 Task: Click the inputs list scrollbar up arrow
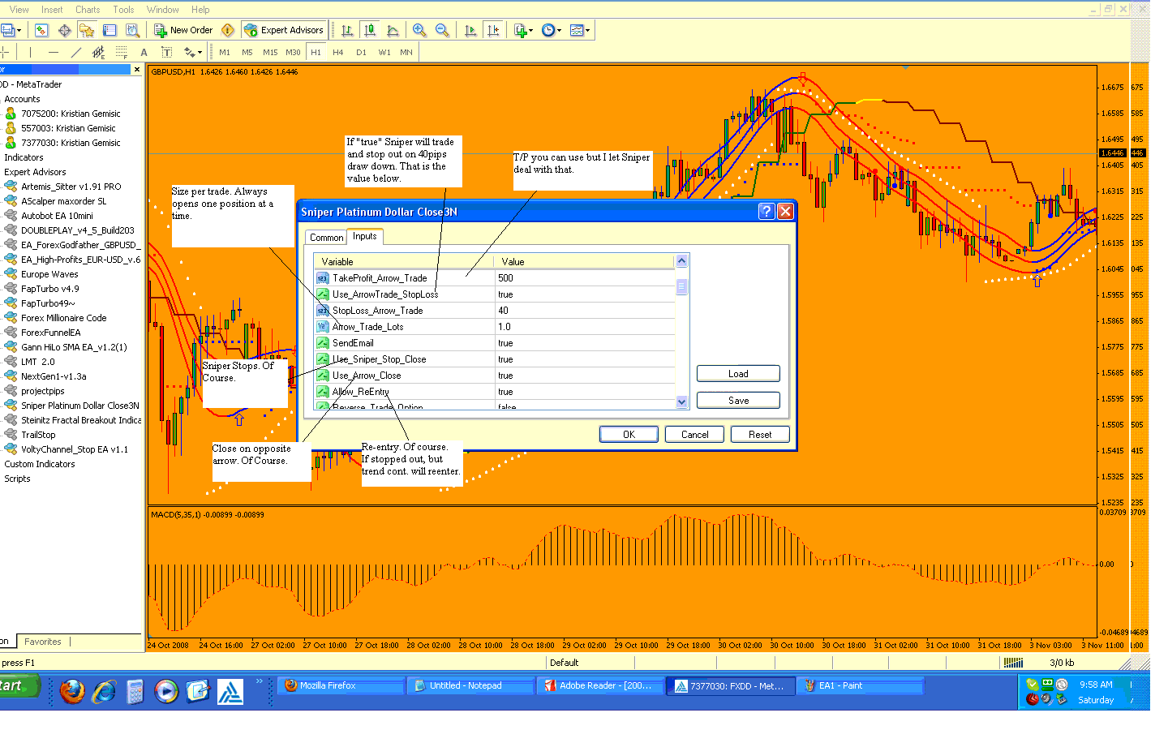(681, 261)
